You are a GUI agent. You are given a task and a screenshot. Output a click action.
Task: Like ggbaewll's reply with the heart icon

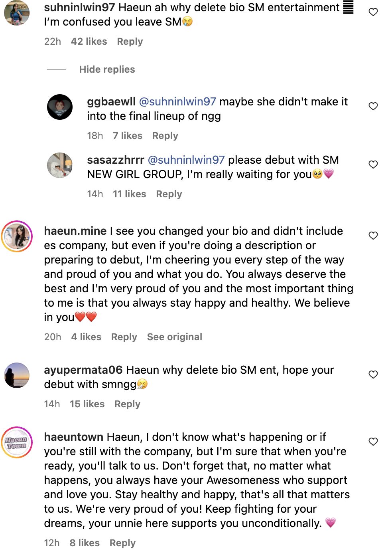click(373, 106)
